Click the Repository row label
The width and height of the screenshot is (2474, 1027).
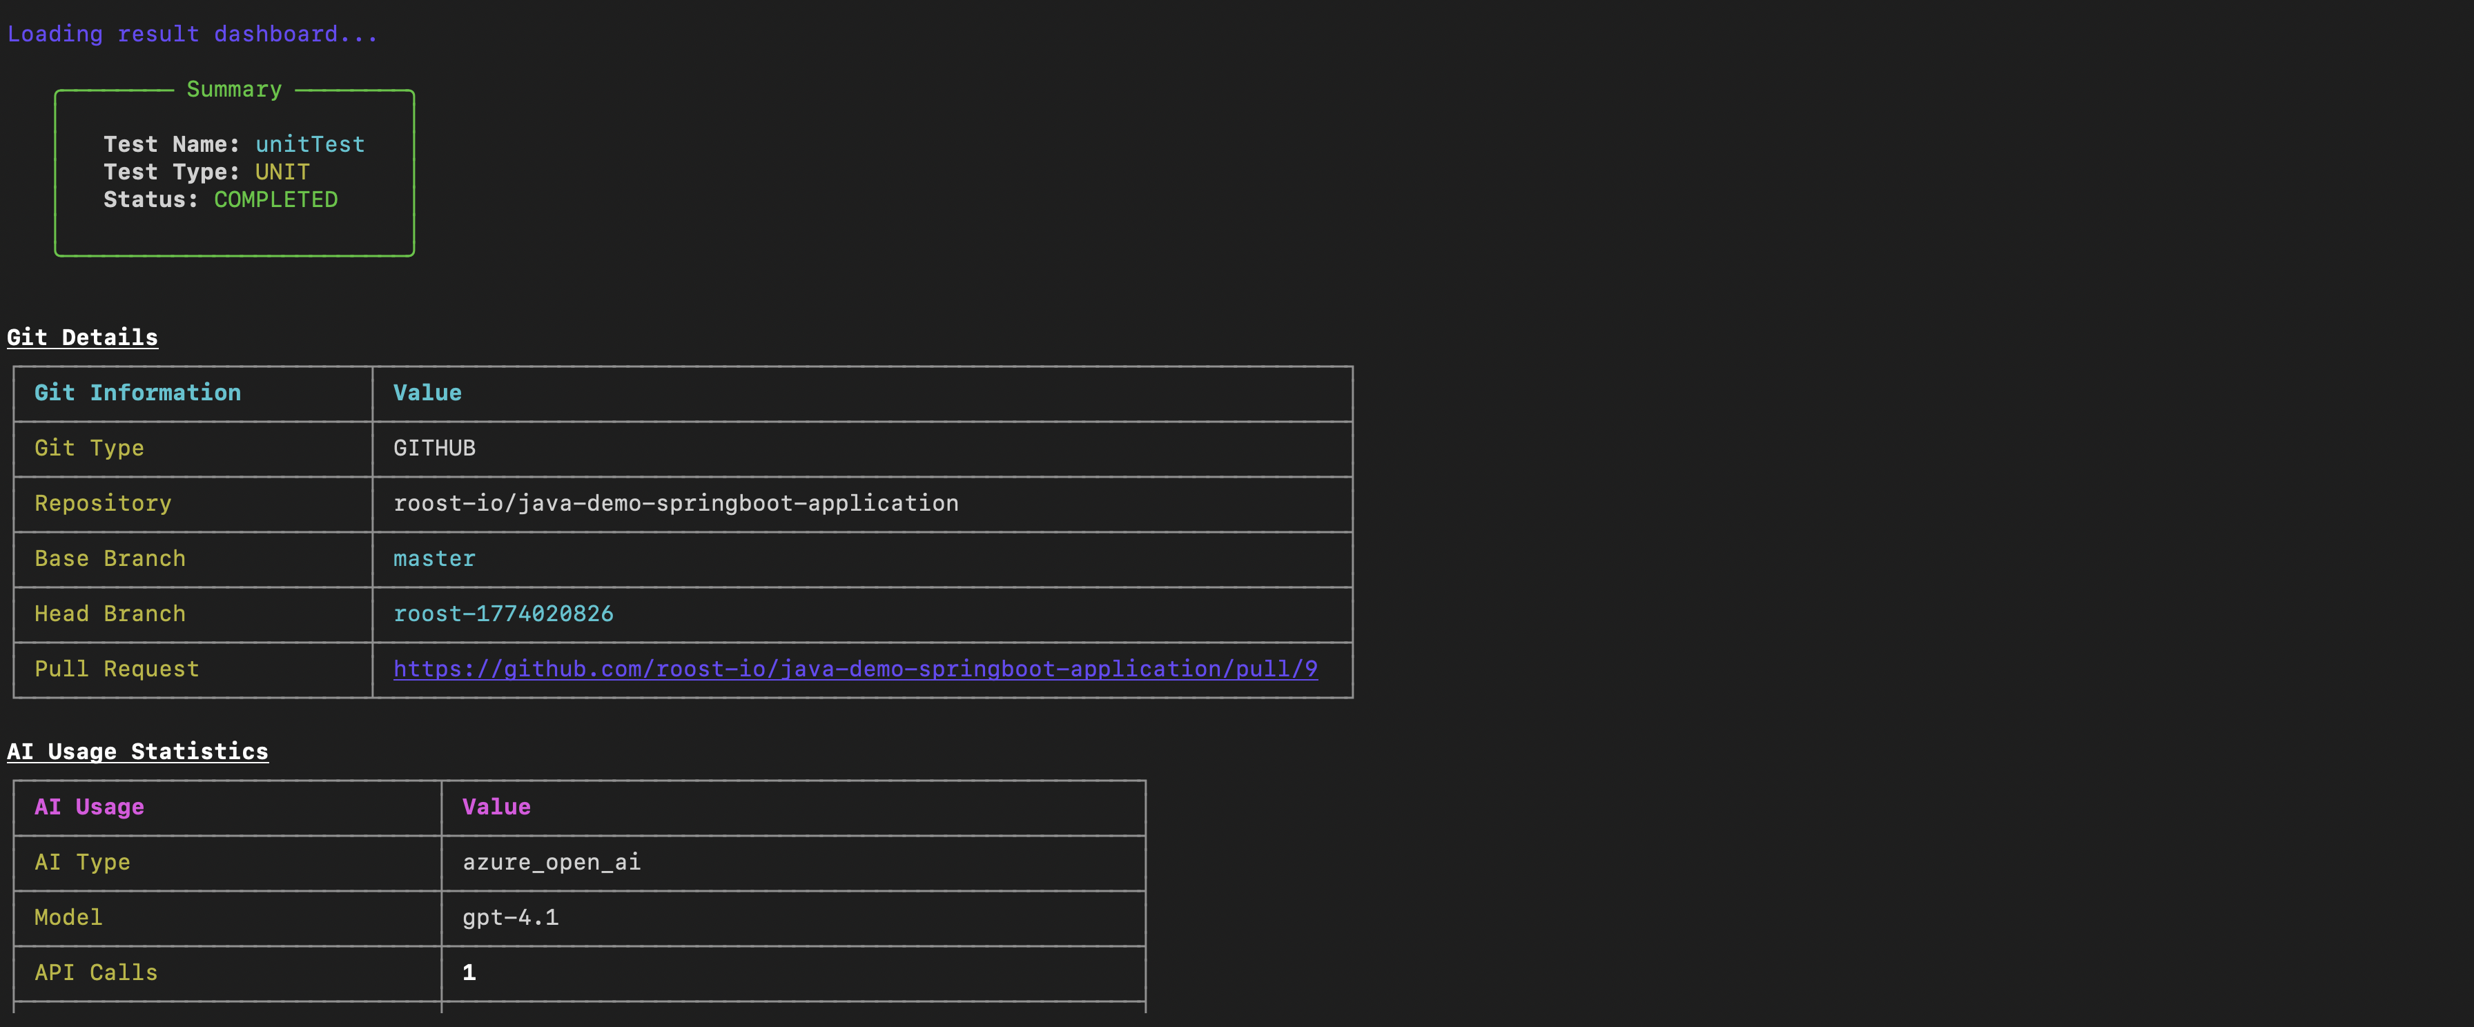(103, 503)
